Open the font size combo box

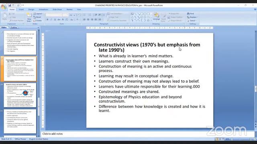(x=65, y=15)
